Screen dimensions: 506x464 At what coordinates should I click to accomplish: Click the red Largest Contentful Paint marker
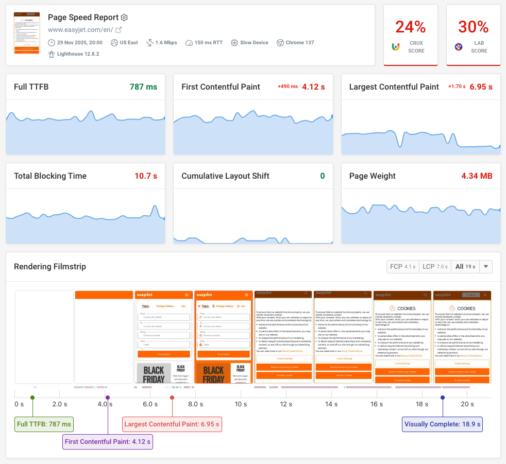click(172, 397)
